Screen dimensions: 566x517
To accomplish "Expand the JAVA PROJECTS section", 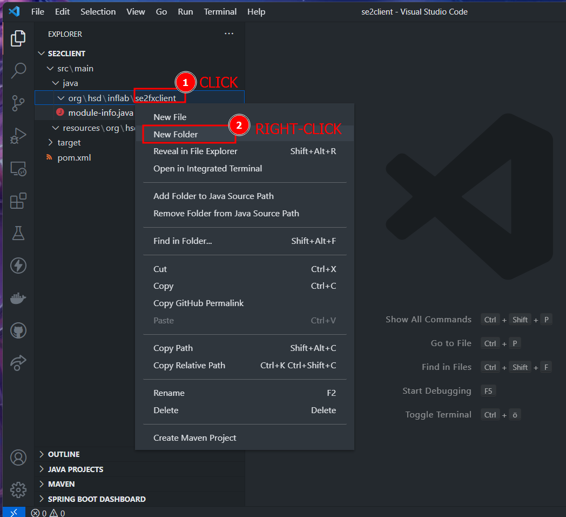I will tap(41, 469).
